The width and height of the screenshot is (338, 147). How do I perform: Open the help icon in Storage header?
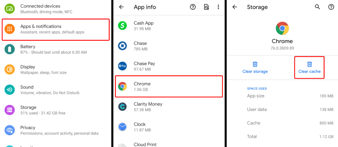[331, 7]
